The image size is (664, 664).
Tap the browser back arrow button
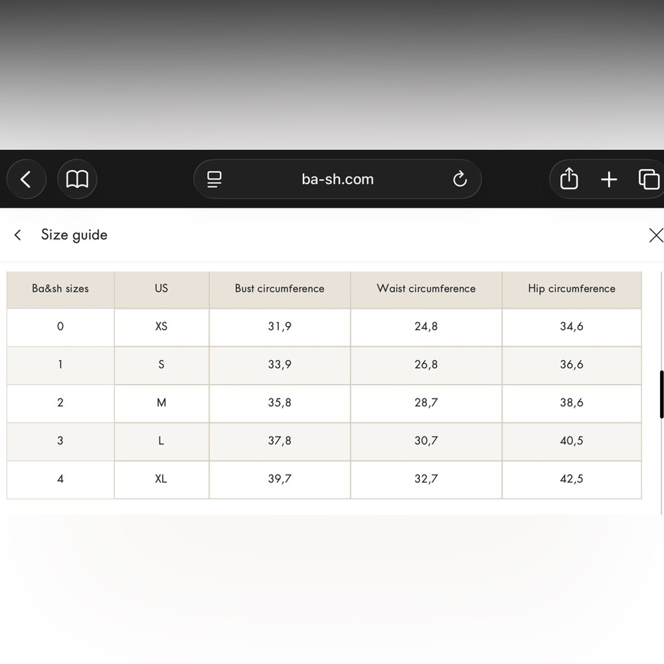click(26, 179)
